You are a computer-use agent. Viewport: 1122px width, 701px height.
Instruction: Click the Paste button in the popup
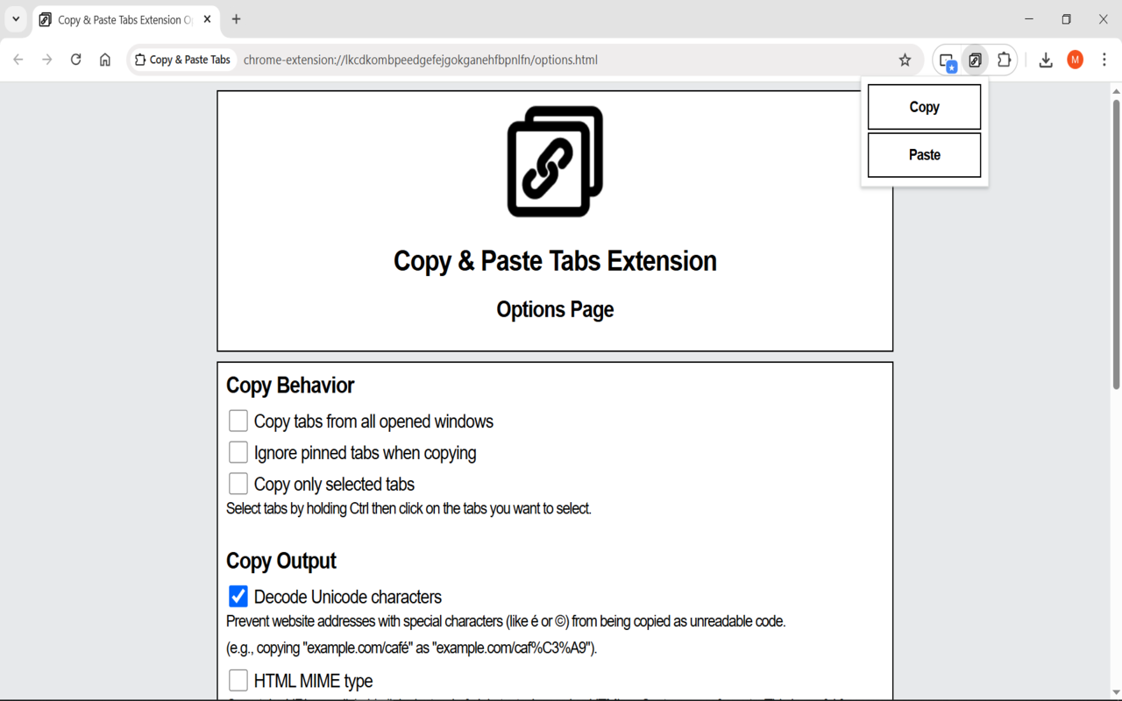coord(924,154)
